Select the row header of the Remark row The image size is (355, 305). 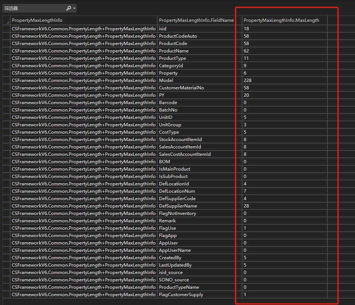[x=6, y=221]
